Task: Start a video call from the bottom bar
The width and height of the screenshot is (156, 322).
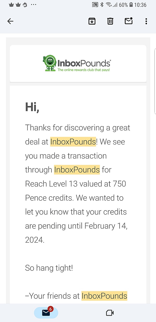Action: 110,312
